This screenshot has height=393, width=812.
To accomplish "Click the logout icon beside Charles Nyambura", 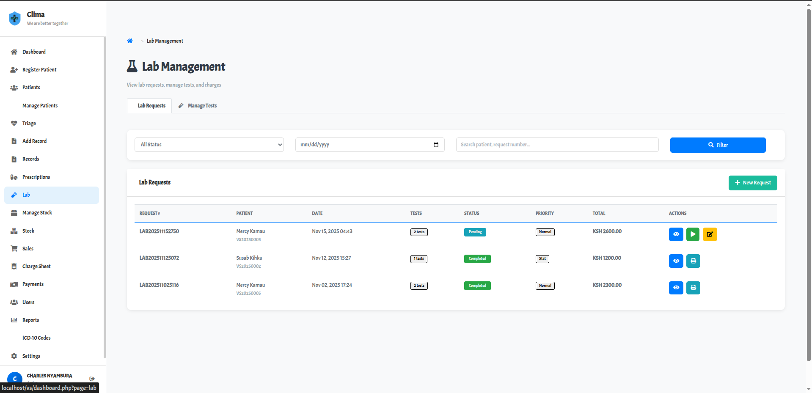I will tap(92, 379).
